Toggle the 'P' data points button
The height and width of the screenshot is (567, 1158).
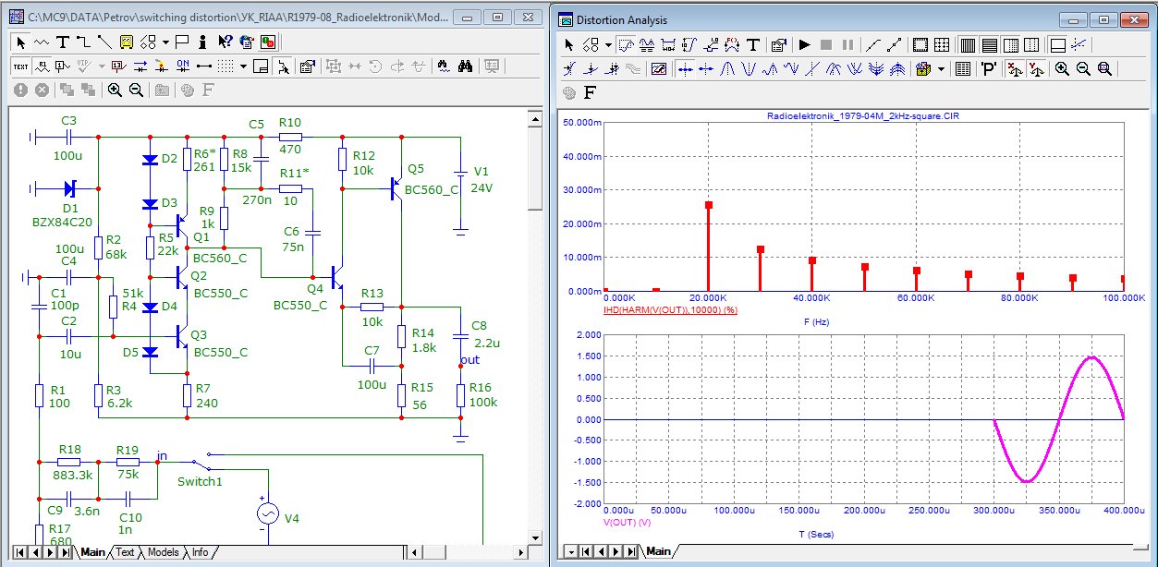pos(988,68)
